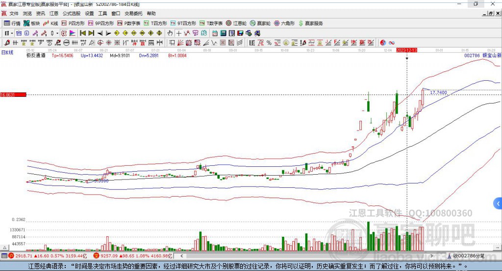The width and height of the screenshot is (502, 271).
Task: Open the 窗口 menu
Action: point(116,13)
